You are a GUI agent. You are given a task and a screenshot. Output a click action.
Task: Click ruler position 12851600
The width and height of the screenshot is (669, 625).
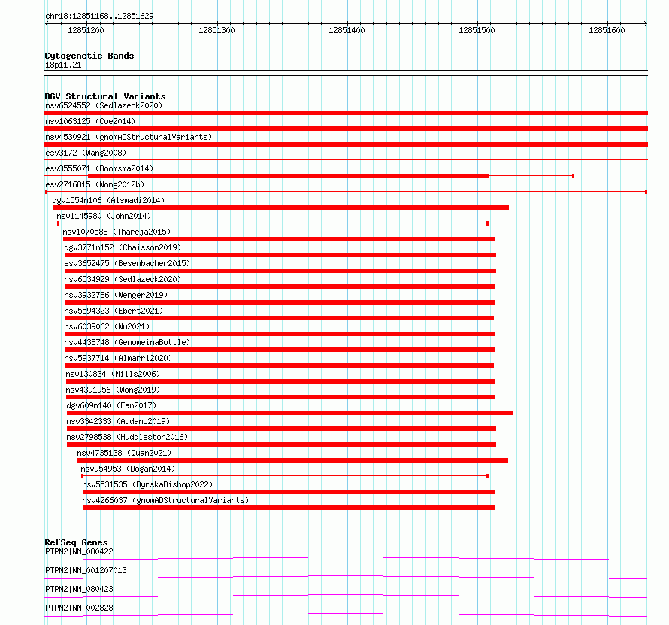pos(607,30)
